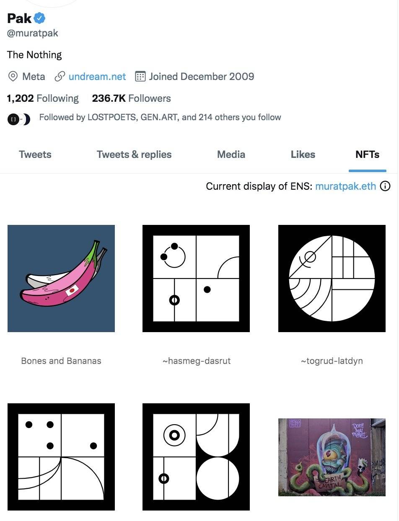Open the Media tab
The image size is (399, 521).
231,155
